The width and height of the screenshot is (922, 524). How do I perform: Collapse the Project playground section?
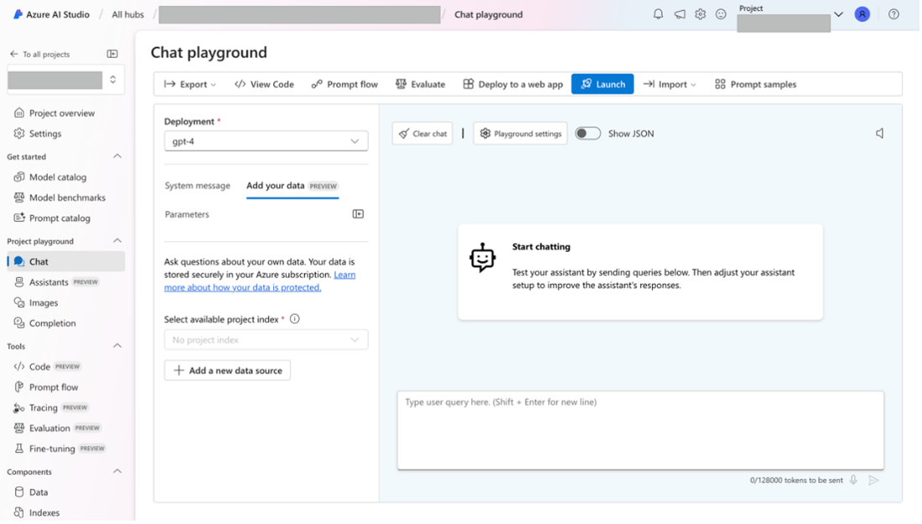click(117, 241)
